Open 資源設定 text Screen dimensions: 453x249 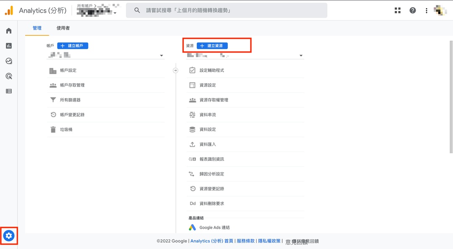(x=208, y=85)
